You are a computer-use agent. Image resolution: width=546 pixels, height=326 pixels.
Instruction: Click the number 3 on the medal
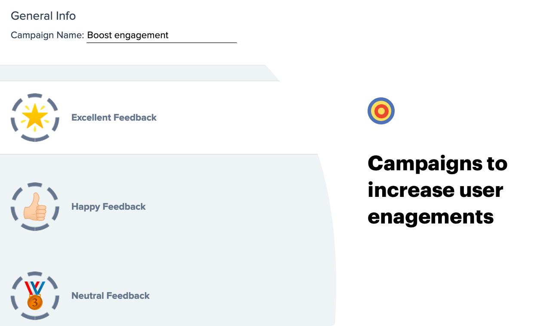35,302
